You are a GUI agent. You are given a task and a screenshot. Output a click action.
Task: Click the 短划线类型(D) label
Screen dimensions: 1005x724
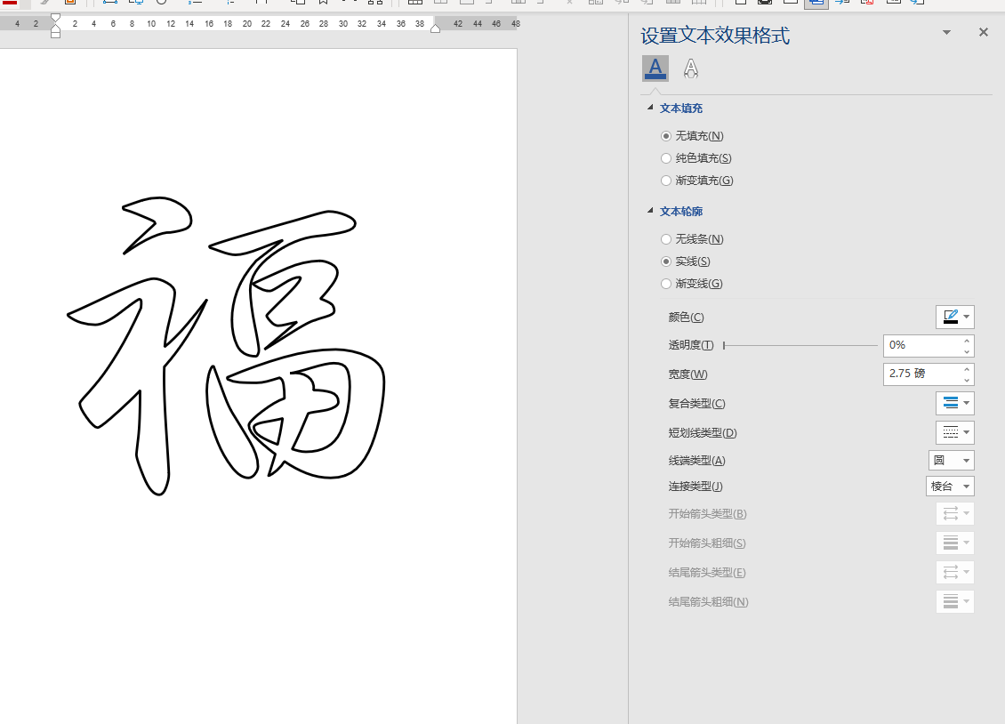(x=703, y=433)
